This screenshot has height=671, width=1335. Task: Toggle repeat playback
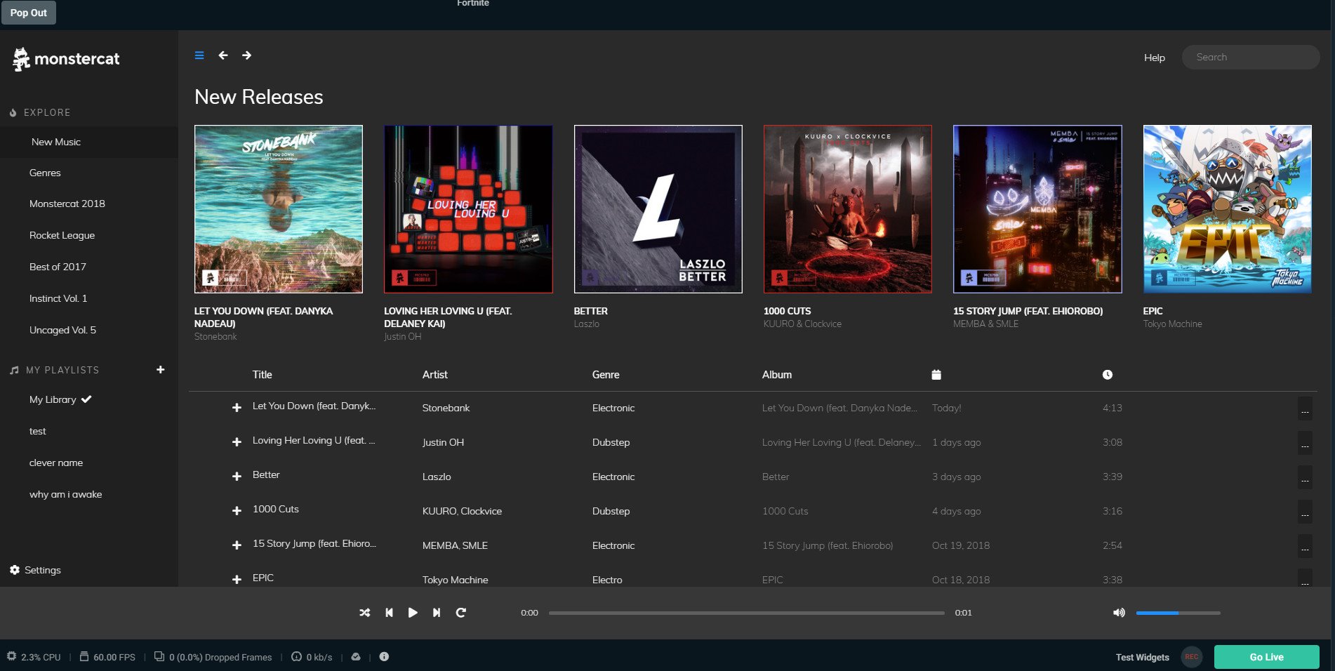(x=460, y=613)
